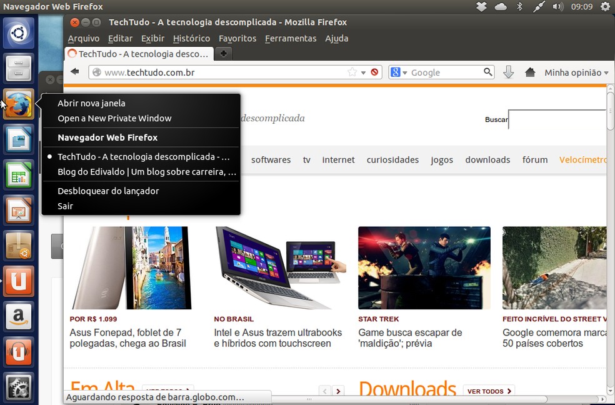Open Firefox downloads arrow
The width and height of the screenshot is (615, 405).
(508, 72)
